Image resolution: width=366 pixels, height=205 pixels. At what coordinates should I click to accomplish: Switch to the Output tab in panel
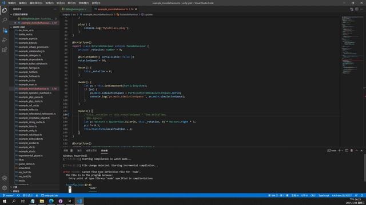[79, 150]
